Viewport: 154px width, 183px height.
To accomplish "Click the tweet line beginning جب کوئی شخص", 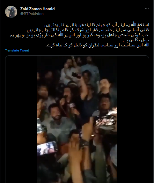I will click(x=80, y=35).
